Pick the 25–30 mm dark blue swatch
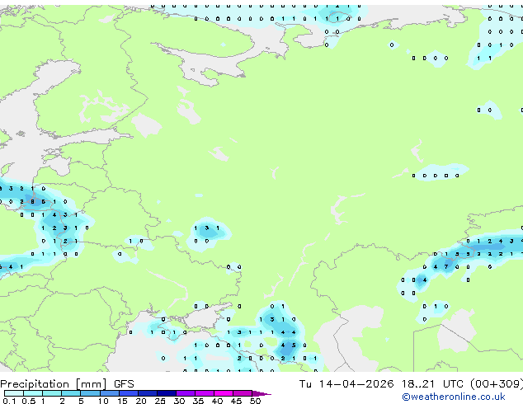 tap(167, 393)
